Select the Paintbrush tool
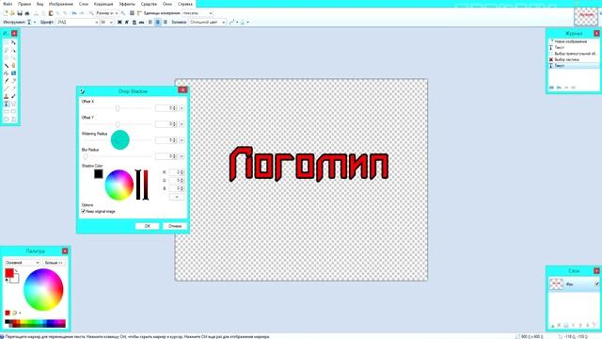The image size is (602, 339). pos(7,80)
